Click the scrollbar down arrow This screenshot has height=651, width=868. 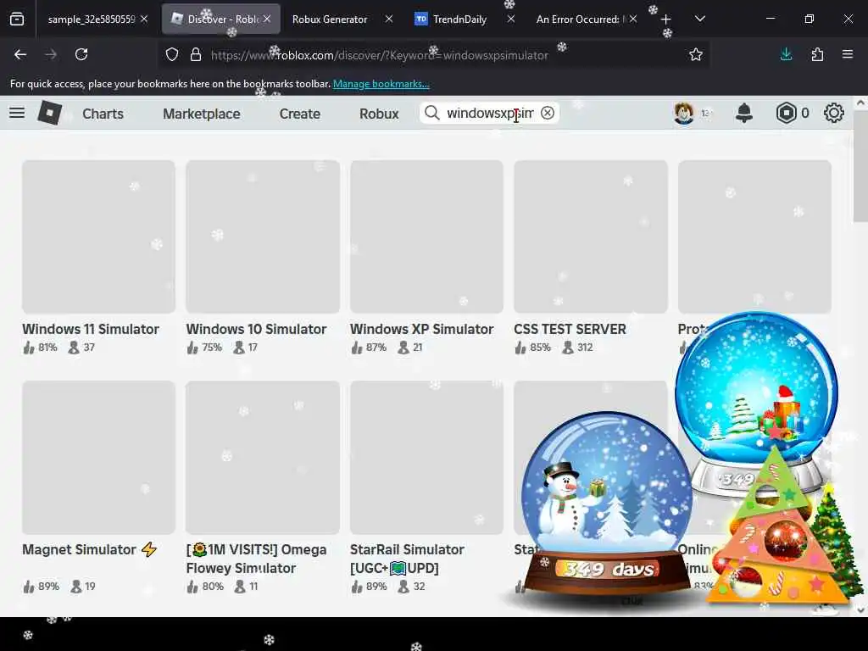860,610
